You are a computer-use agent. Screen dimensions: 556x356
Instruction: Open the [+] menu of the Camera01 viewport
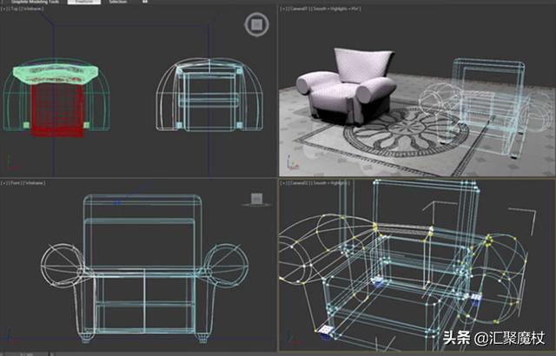[284, 10]
